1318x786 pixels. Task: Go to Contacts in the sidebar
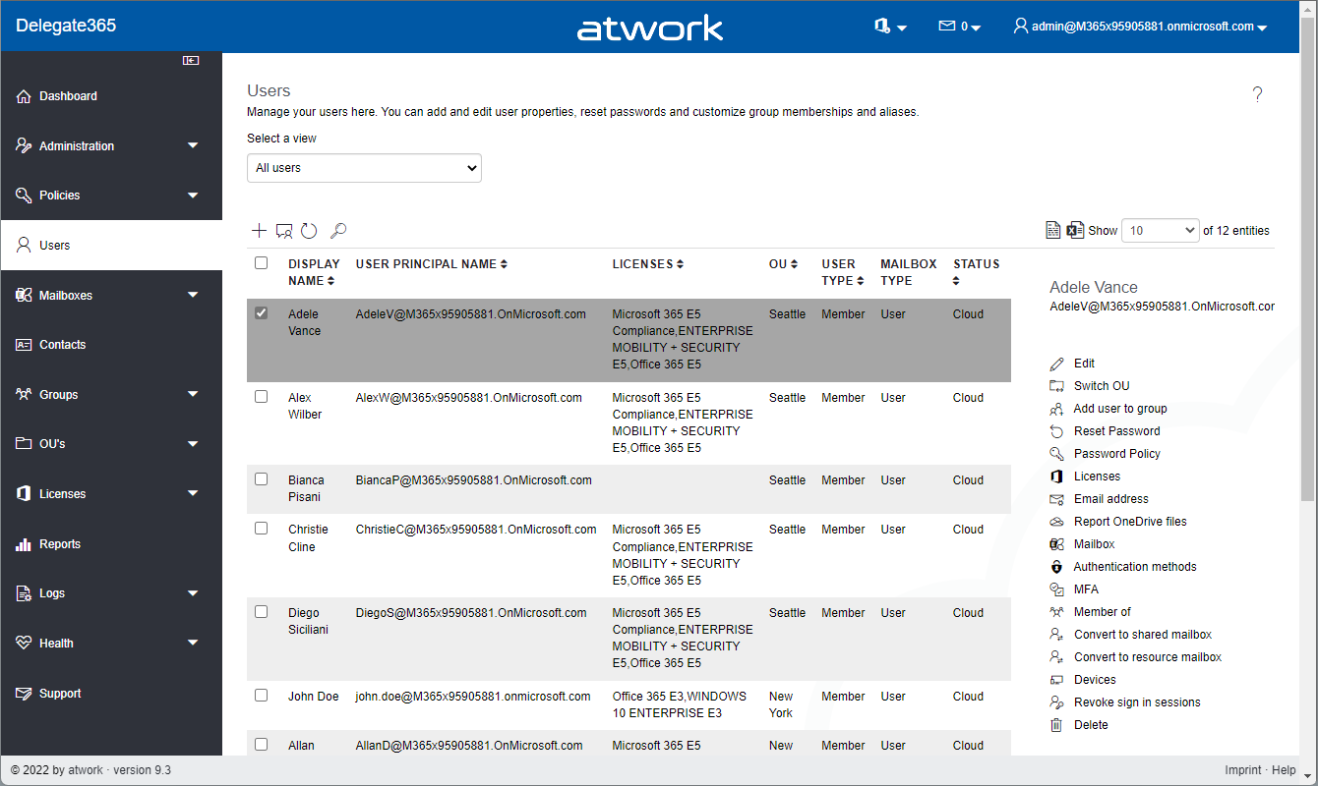click(62, 345)
